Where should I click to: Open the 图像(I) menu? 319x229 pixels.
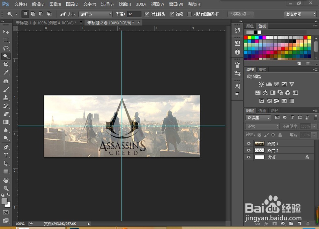[55, 4]
